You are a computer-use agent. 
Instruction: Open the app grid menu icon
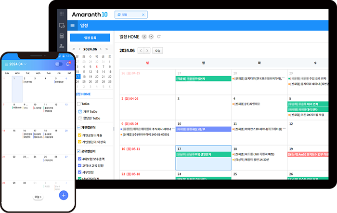coord(62,14)
